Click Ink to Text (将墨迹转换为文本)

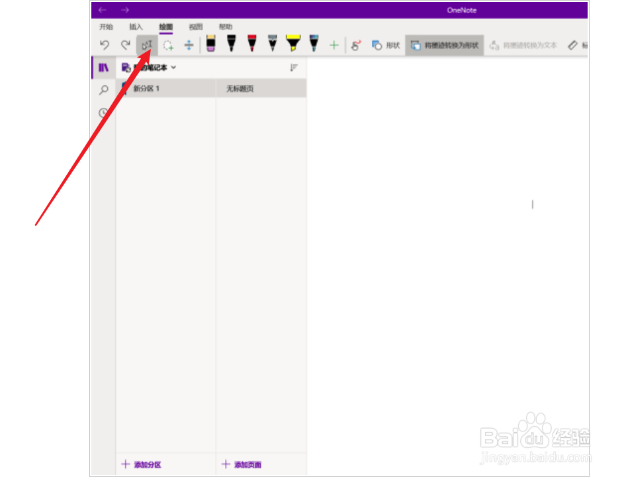click(523, 45)
